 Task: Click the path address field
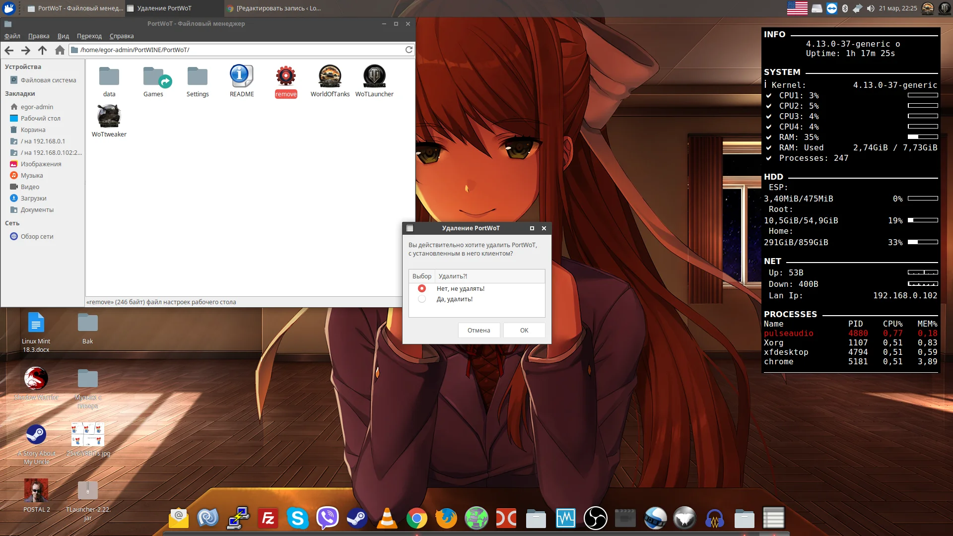pyautogui.click(x=238, y=50)
